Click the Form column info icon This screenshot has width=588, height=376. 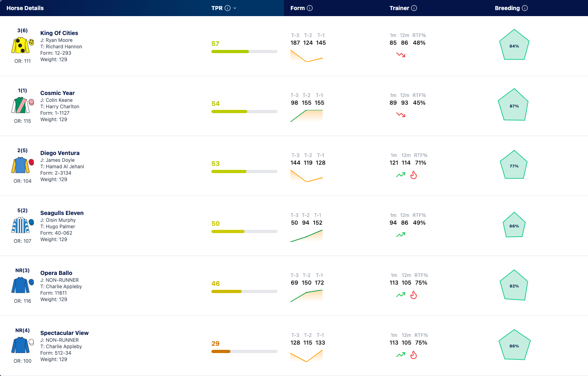pos(310,8)
